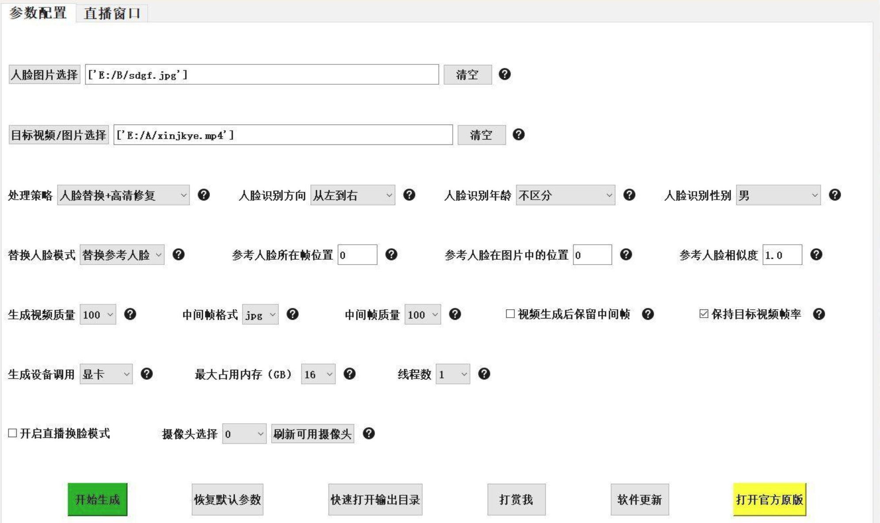Click help icon beside 人脸图片选择 clear button
Screen dimensions: 880x523
tap(504, 74)
